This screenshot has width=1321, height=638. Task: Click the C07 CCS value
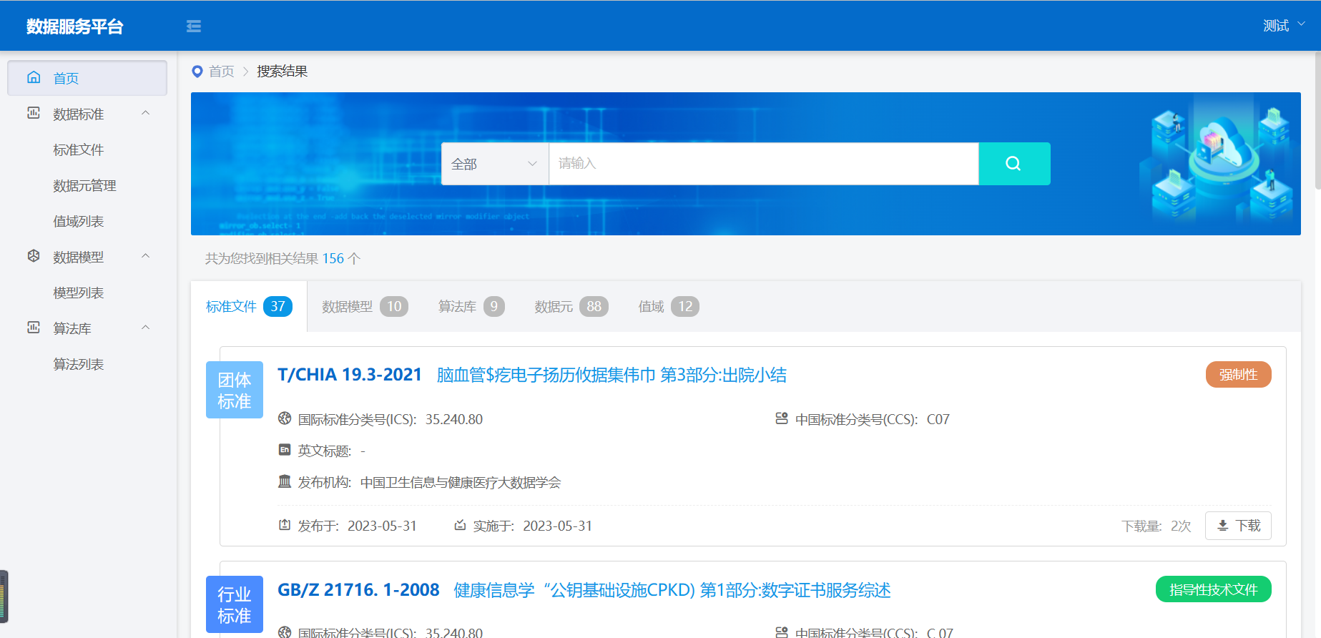click(938, 419)
